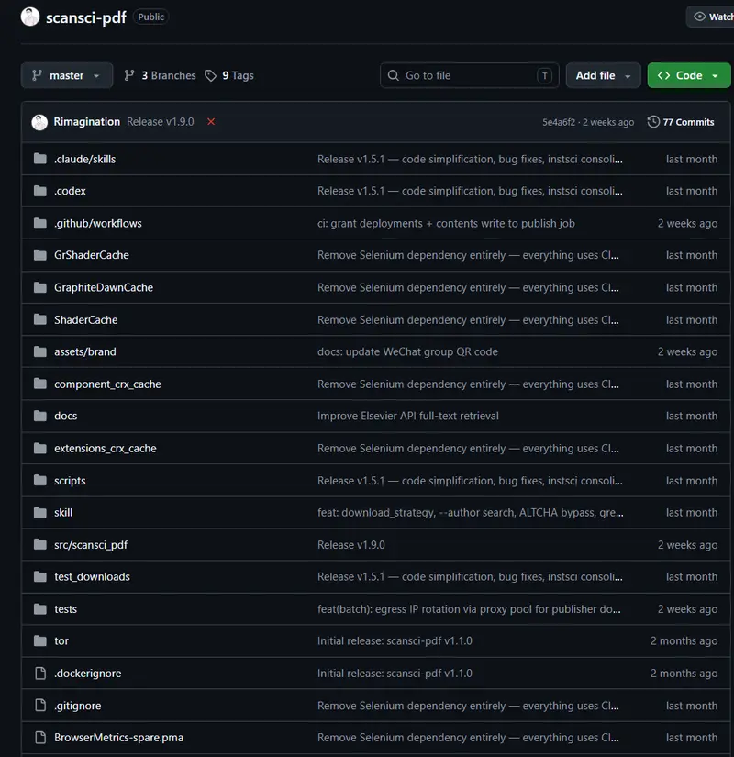The width and height of the screenshot is (734, 757).
Task: Click the folder icon for assets/brand
Action: pyautogui.click(x=40, y=351)
